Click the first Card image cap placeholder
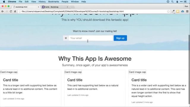 tap(9, 72)
